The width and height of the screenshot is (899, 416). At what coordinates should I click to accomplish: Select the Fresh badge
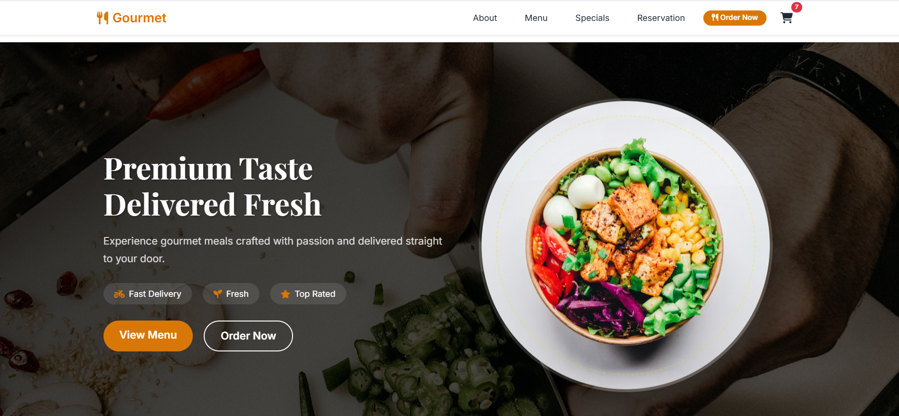pyautogui.click(x=231, y=294)
